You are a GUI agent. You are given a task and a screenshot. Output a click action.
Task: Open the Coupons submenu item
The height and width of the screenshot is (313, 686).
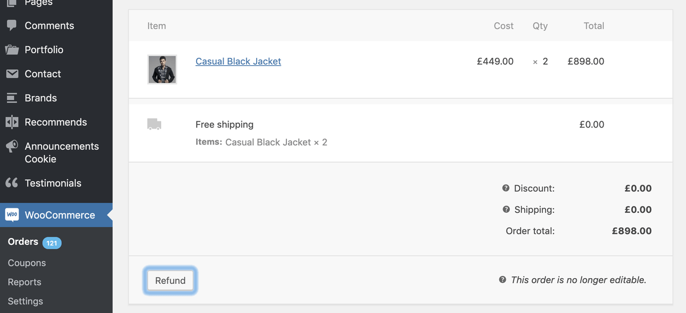coord(27,263)
